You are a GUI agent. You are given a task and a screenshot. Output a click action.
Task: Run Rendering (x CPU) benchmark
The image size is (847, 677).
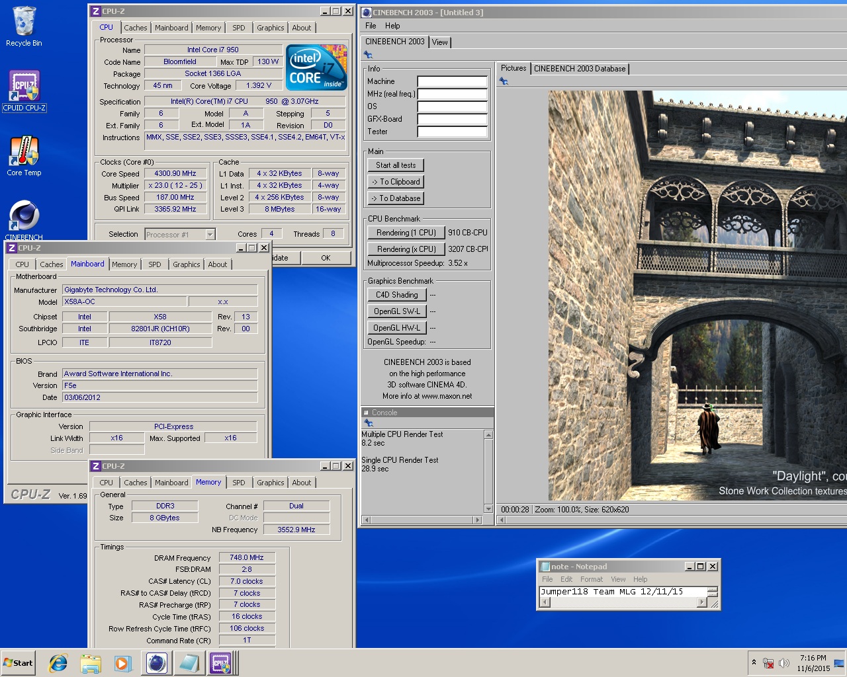[406, 249]
